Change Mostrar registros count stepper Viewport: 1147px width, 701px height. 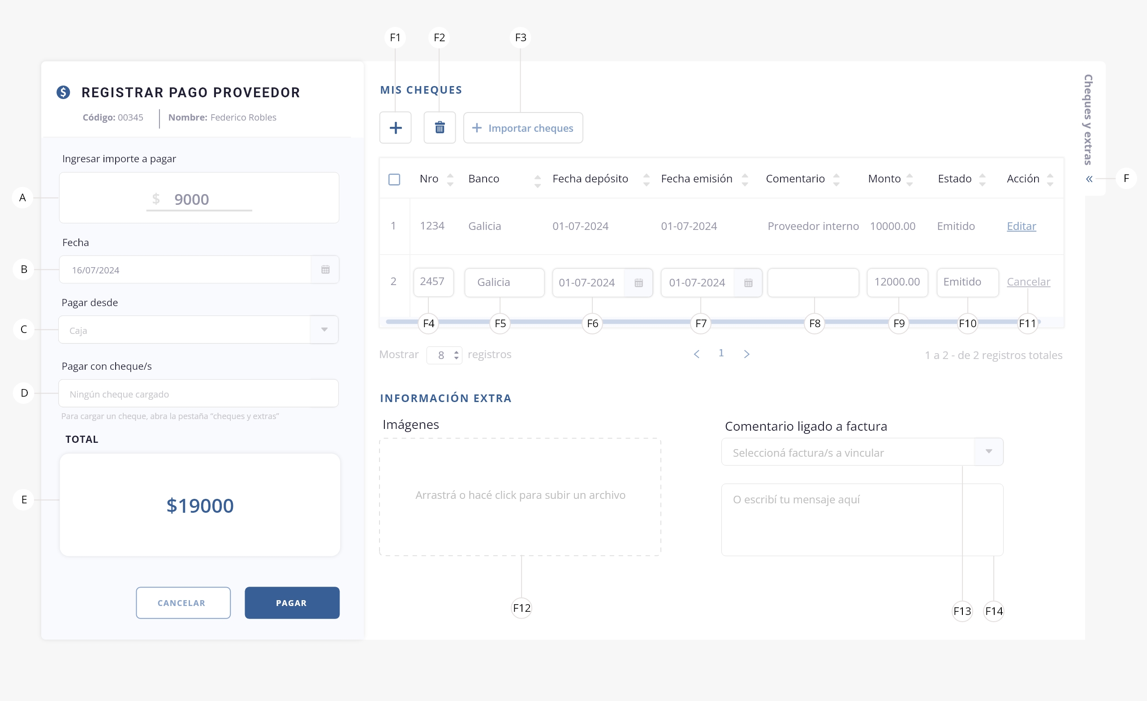point(456,355)
